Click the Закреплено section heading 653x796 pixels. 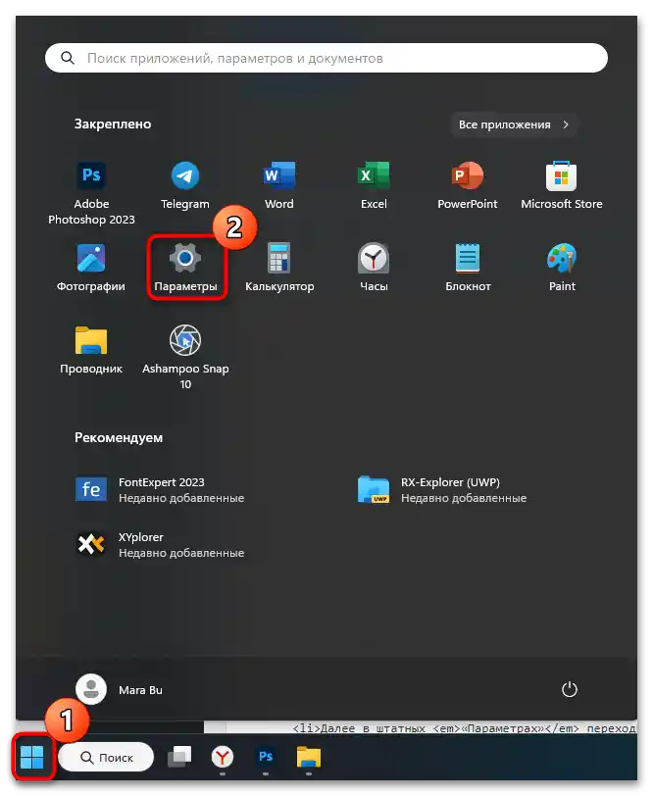[x=113, y=124]
